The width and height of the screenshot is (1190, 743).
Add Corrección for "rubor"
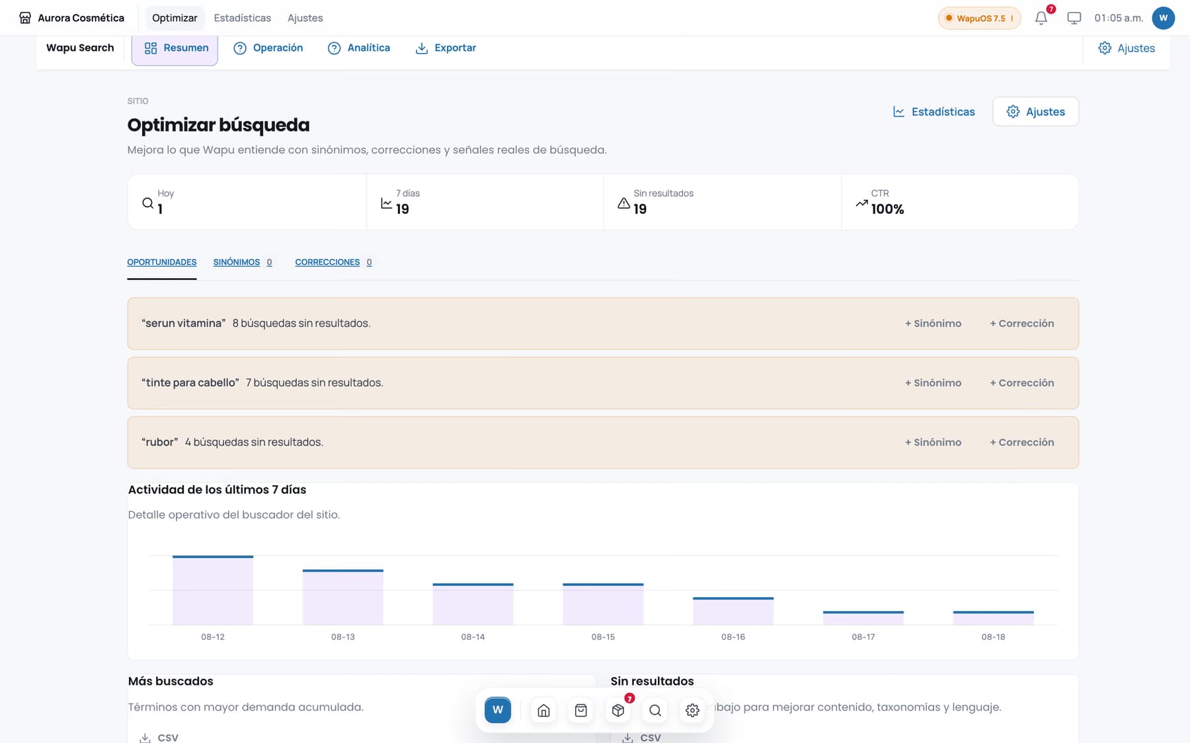pos(1022,442)
